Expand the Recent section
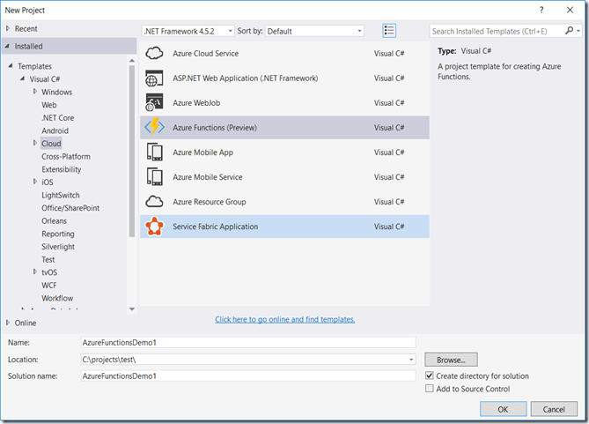589x424 pixels. 8,28
